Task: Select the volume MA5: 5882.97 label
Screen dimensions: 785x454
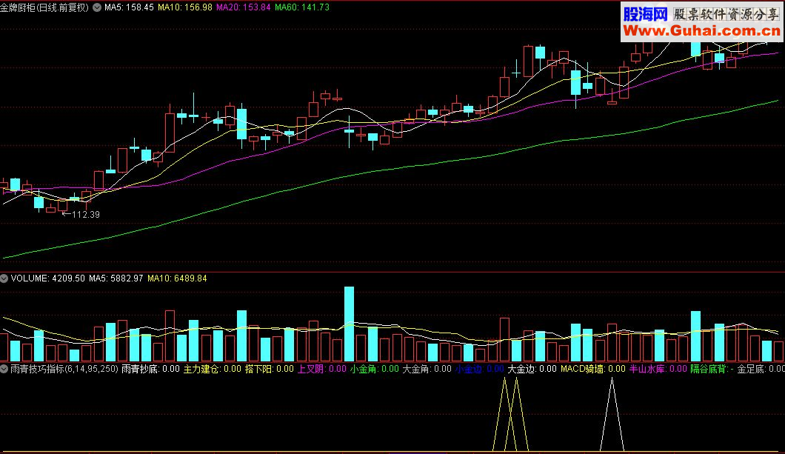Action: tap(116, 278)
